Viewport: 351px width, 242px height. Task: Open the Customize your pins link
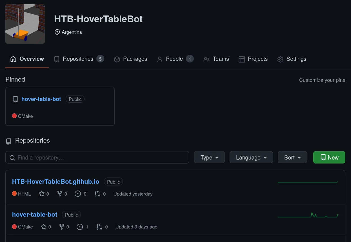point(322,80)
